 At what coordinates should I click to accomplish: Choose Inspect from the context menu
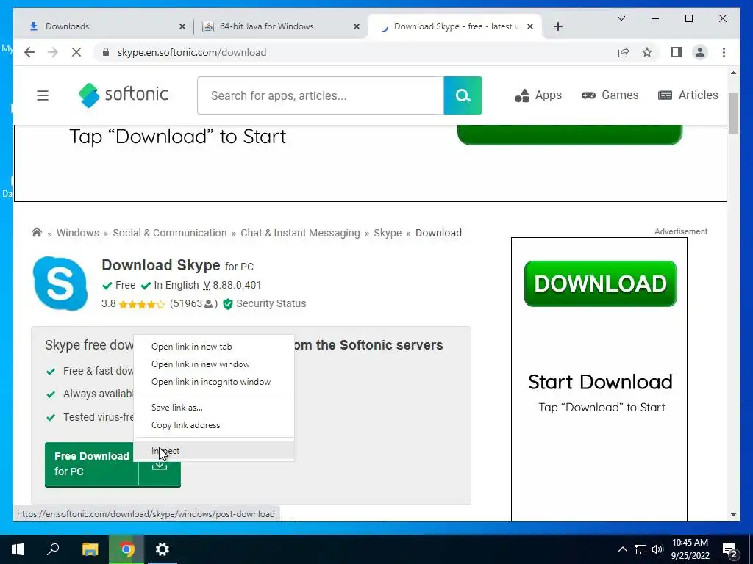pyautogui.click(x=214, y=451)
